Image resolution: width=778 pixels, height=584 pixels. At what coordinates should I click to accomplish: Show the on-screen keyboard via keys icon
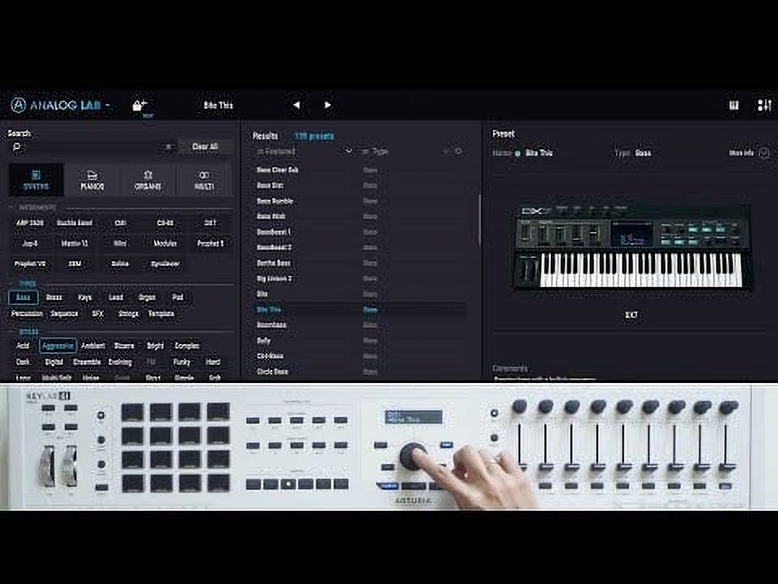[733, 105]
